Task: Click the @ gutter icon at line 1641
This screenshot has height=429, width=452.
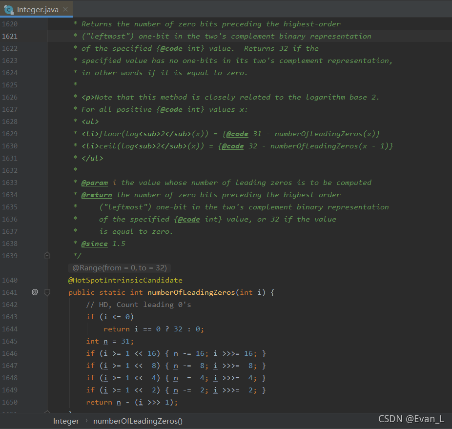Action: [x=35, y=292]
